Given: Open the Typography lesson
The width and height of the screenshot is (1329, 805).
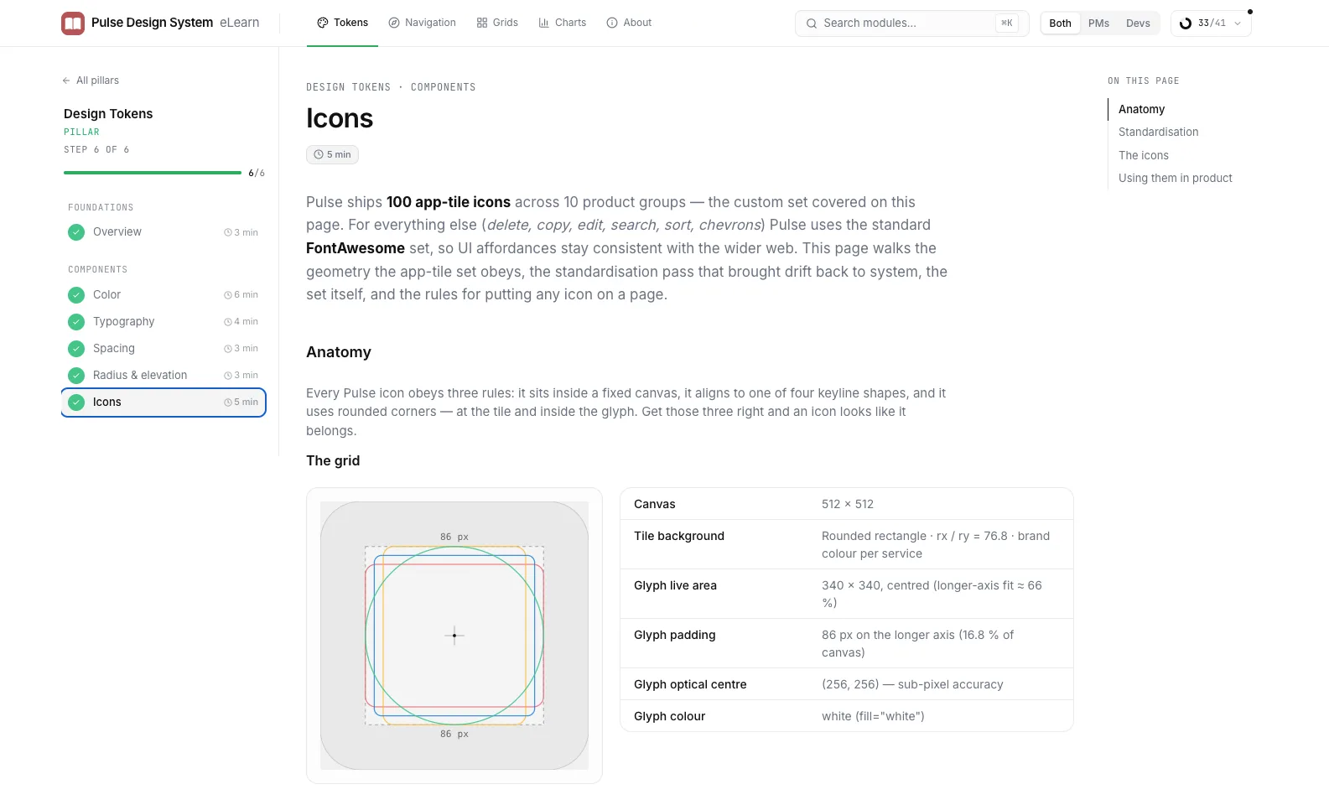Looking at the screenshot, I should [164, 322].
